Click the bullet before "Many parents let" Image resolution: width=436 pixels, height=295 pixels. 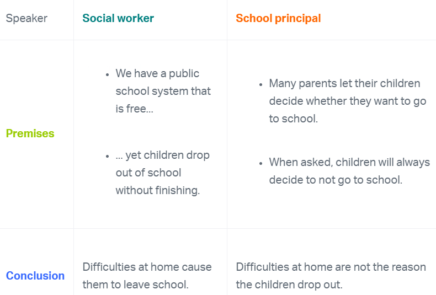pos(260,84)
